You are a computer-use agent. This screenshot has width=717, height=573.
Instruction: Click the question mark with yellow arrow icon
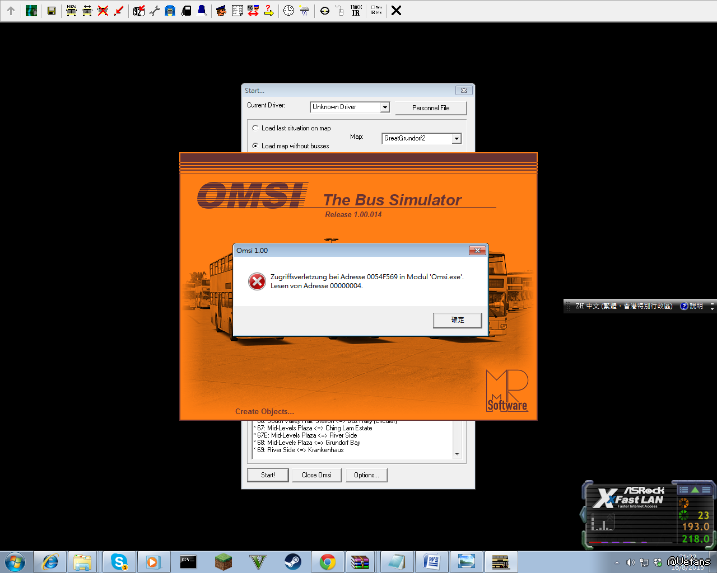pyautogui.click(x=269, y=11)
